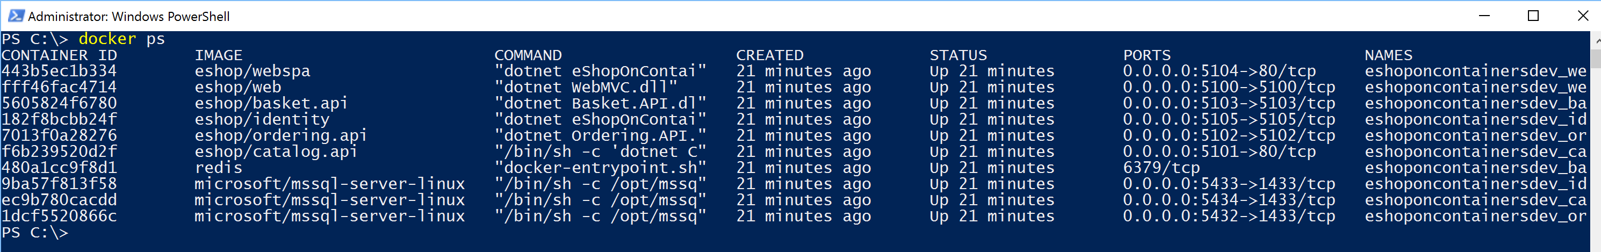
Task: Click the eshop/webspa image name
Action: tap(253, 71)
